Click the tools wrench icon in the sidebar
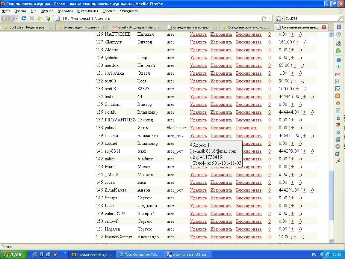This screenshot has height=259, width=345. tap(338, 161)
